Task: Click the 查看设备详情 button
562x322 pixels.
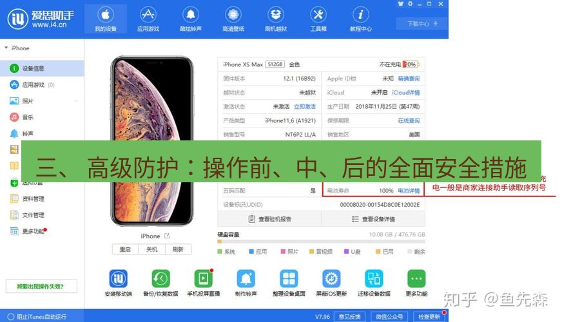Action: tap(373, 219)
